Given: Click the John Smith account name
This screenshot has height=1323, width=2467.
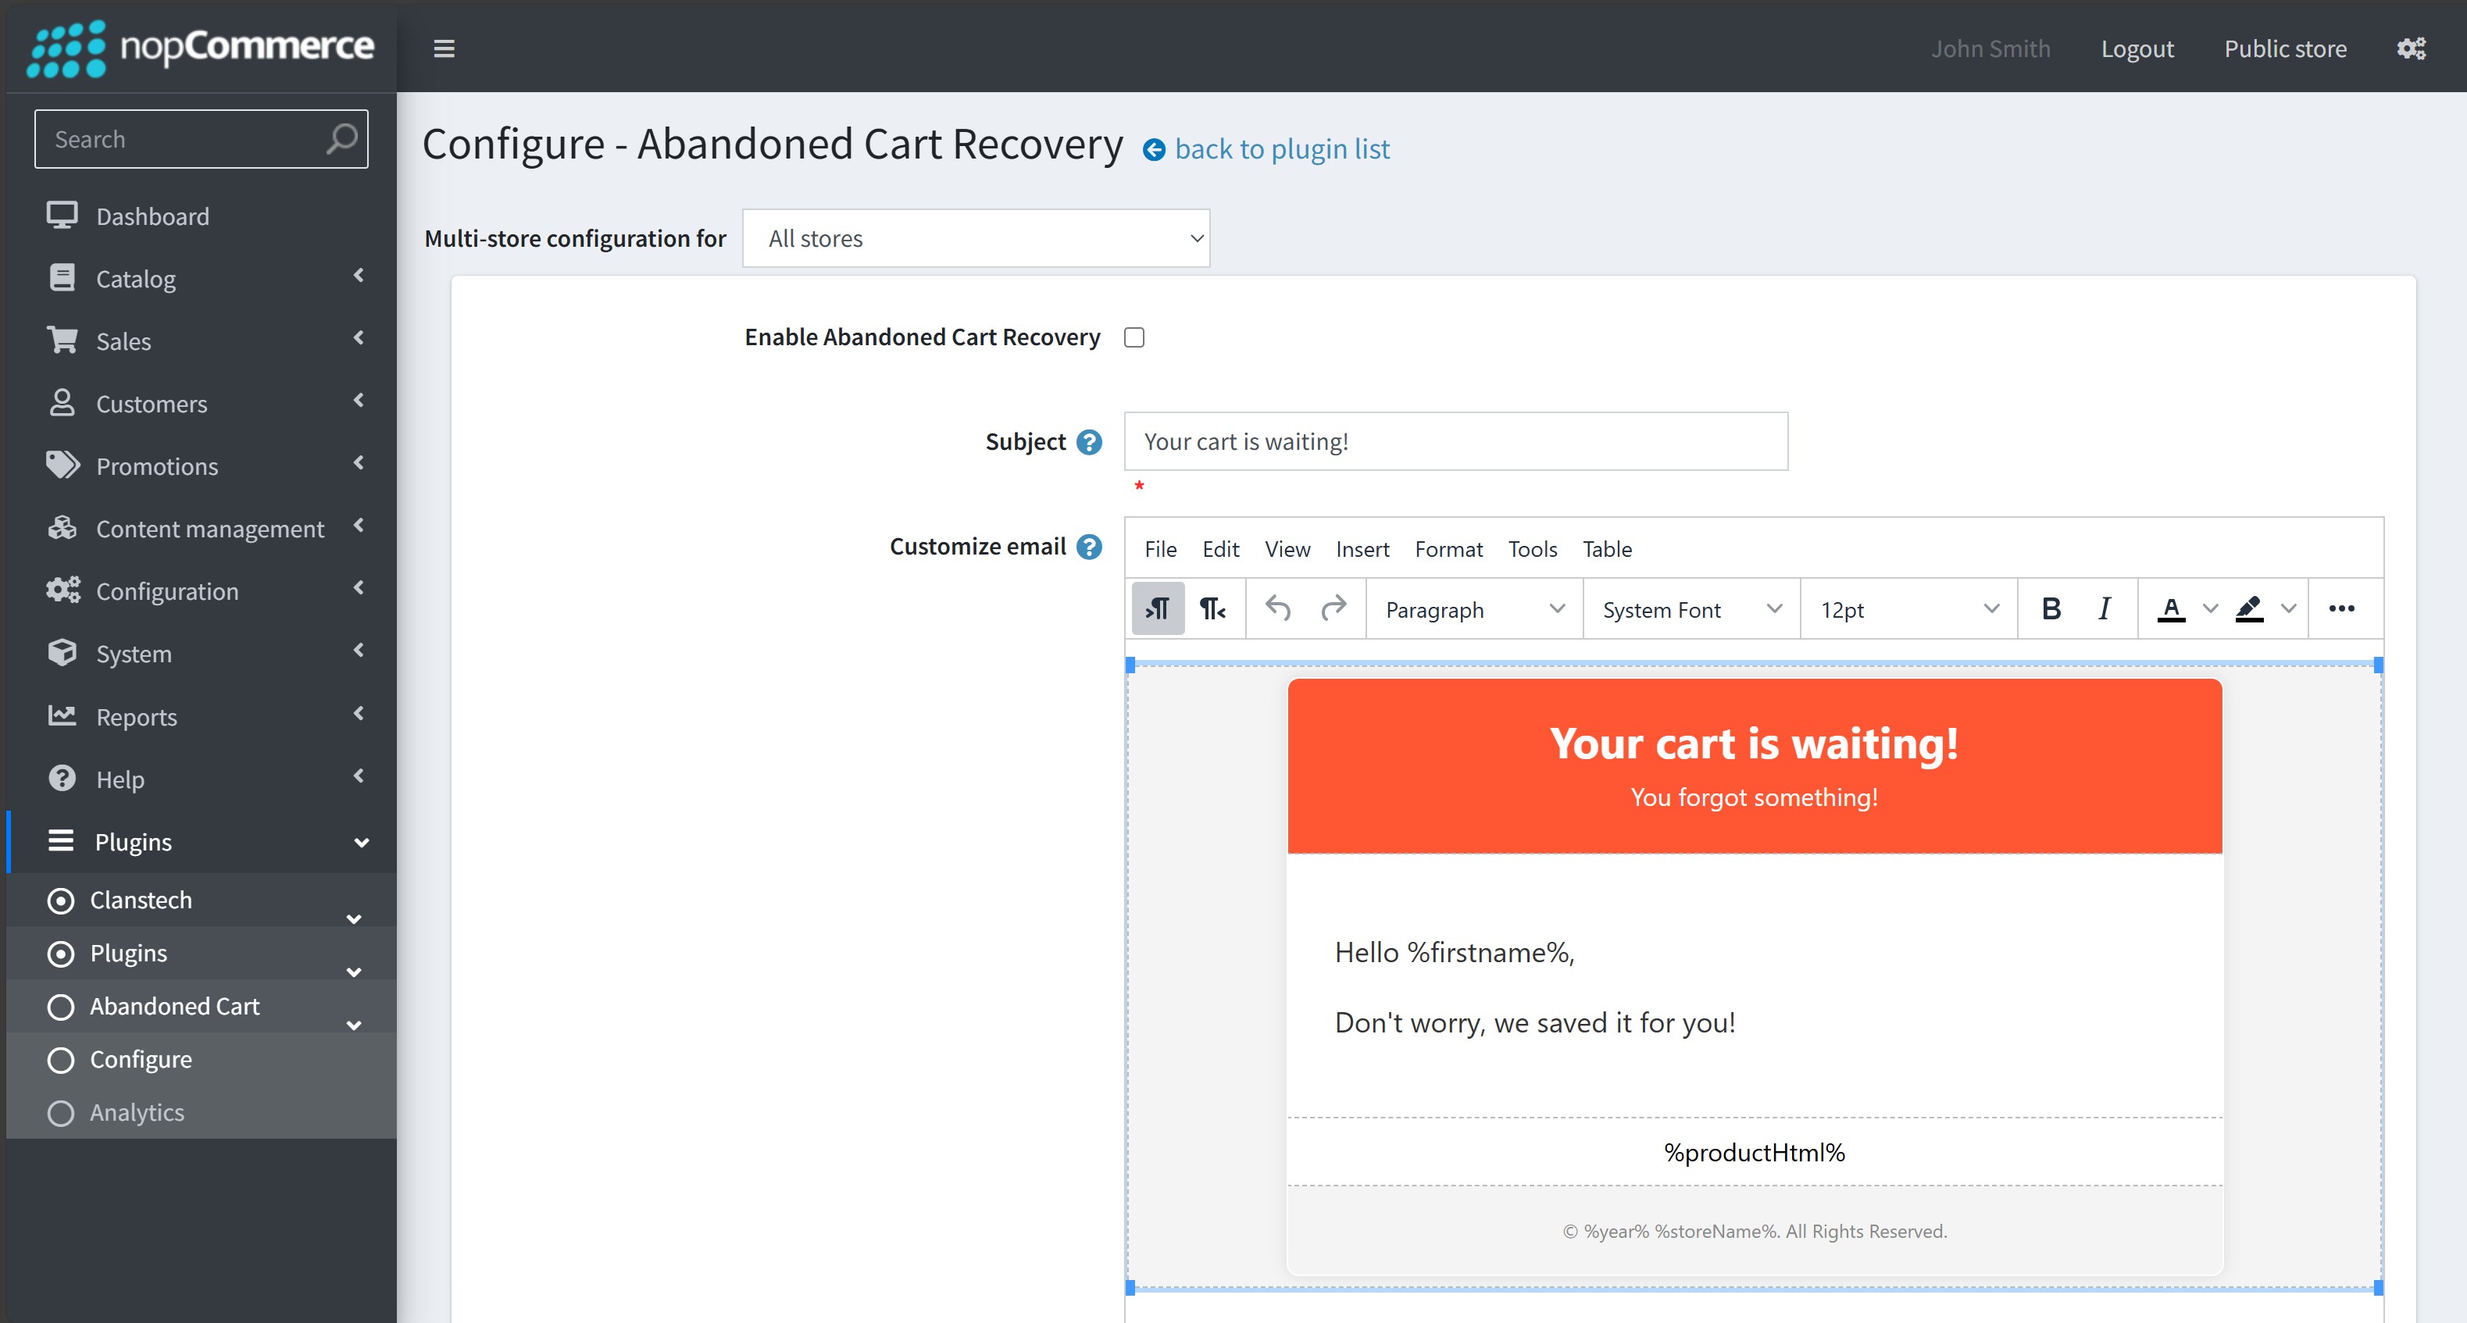Looking at the screenshot, I should coord(1990,48).
